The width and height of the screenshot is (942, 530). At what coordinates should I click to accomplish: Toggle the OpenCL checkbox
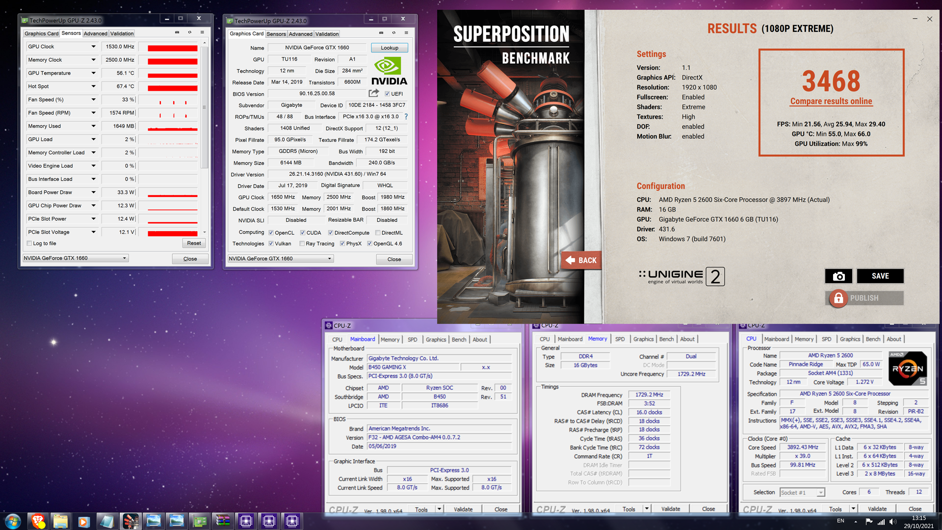[x=271, y=233]
